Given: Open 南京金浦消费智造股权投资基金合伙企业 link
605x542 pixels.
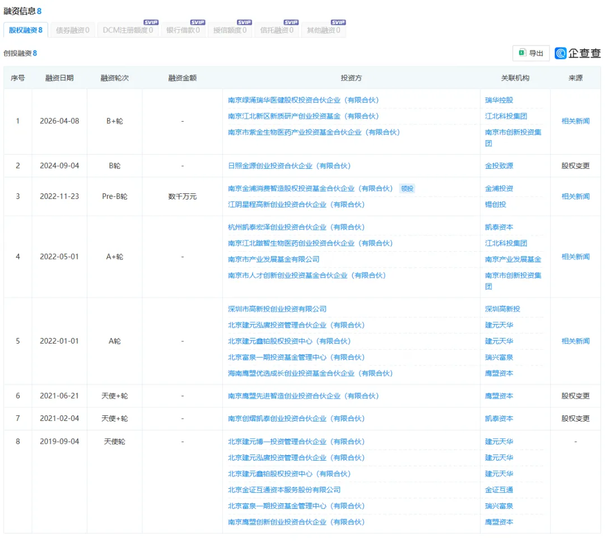Looking at the screenshot, I should point(310,188).
